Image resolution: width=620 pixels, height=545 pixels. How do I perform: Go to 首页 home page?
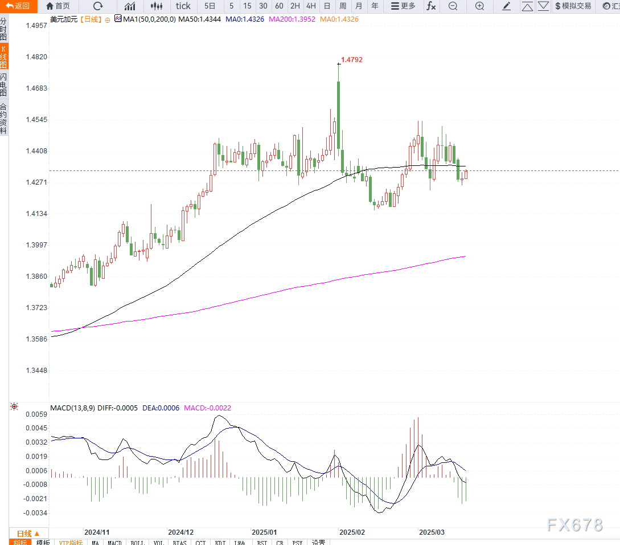click(x=58, y=6)
